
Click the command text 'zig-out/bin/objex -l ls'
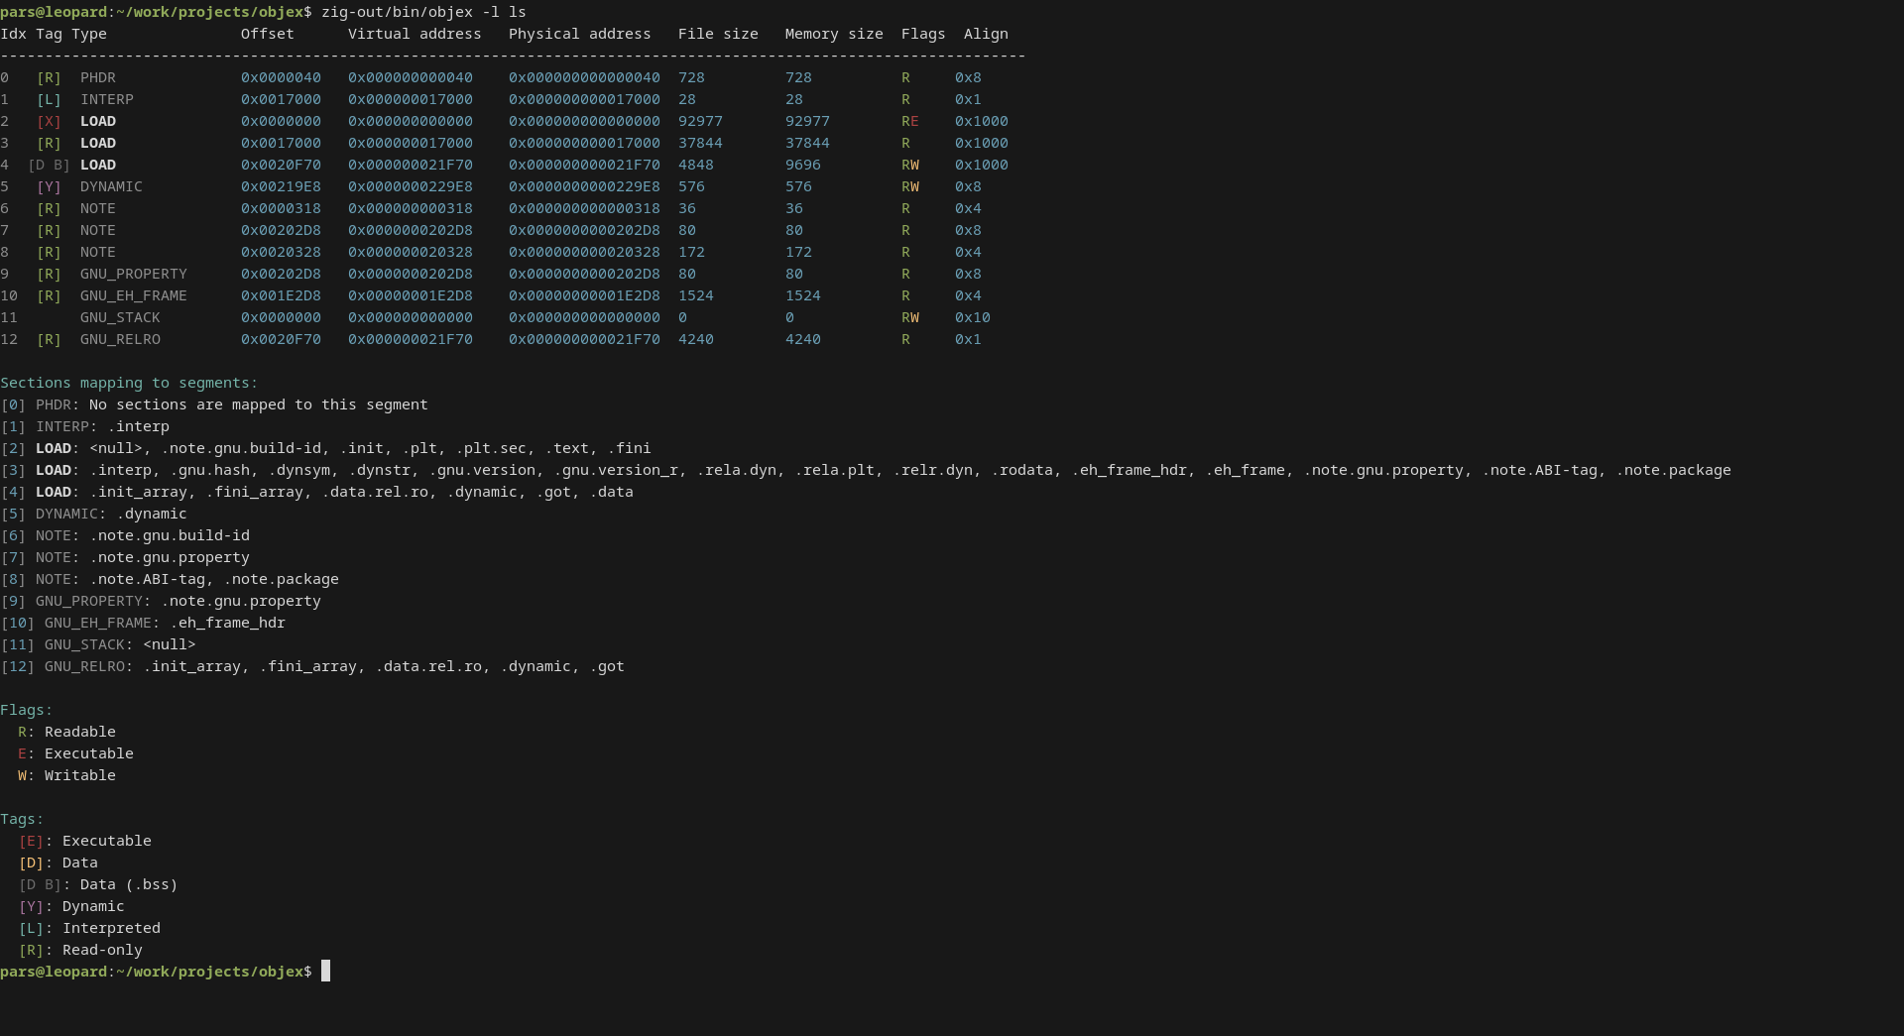[423, 12]
